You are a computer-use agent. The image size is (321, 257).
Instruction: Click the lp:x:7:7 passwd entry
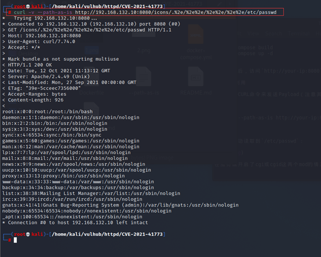click(x=66, y=153)
